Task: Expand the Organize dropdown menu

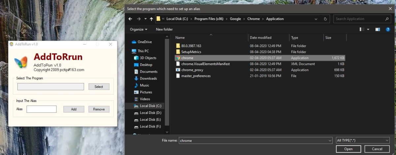Action: coord(139,29)
